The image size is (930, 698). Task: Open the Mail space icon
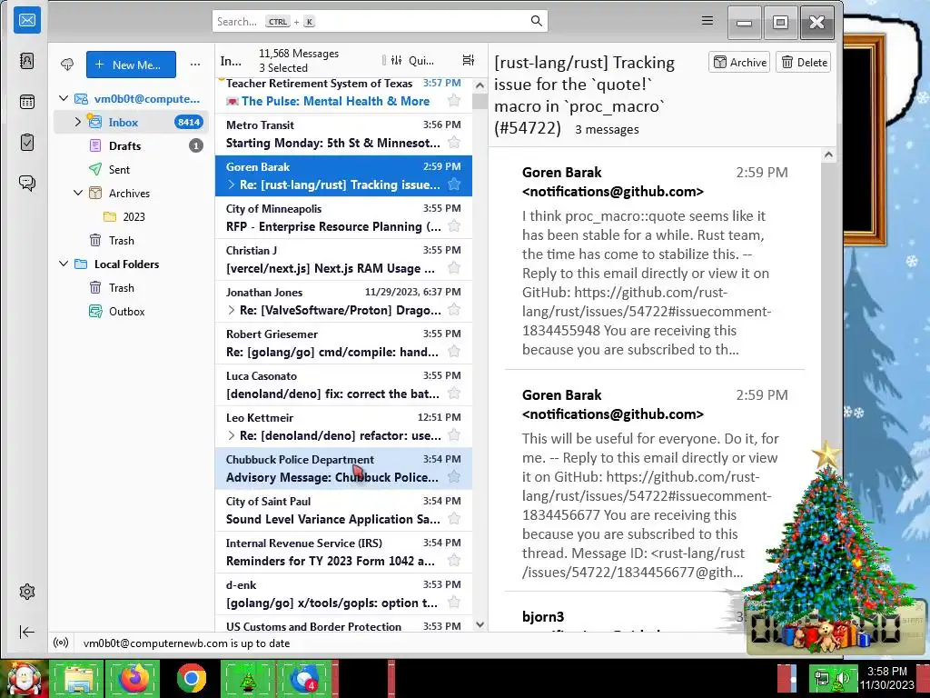tap(26, 20)
